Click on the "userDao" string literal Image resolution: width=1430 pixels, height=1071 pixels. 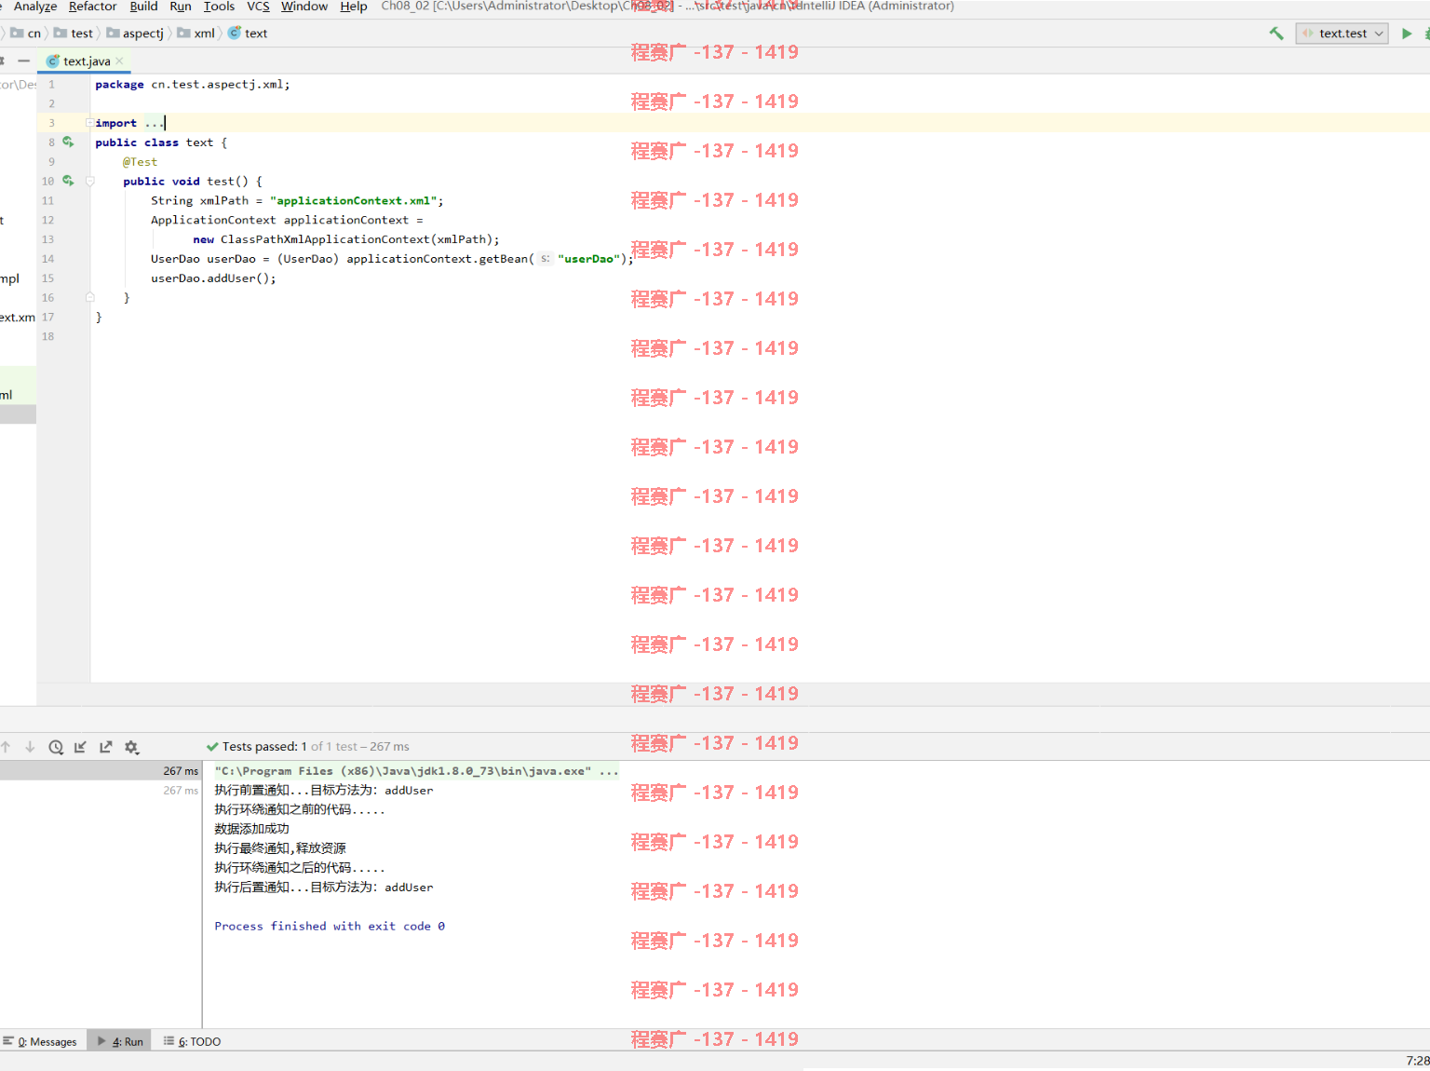[588, 259]
